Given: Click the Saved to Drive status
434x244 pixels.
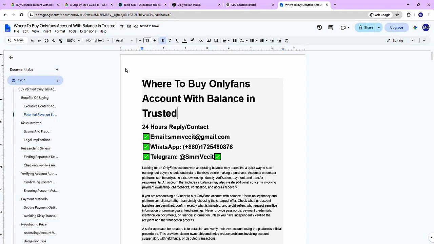Looking at the screenshot, I should [146, 26].
